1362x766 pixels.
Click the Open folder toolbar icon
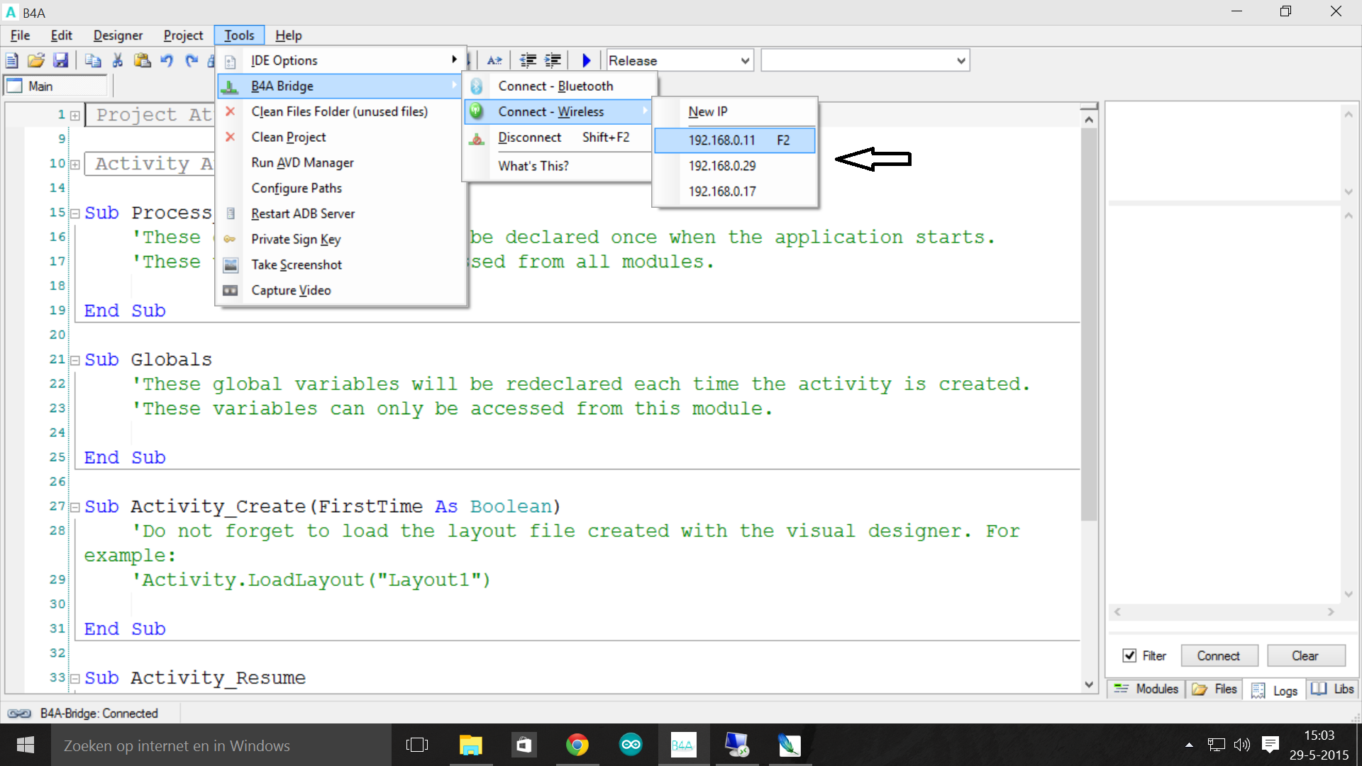36,60
